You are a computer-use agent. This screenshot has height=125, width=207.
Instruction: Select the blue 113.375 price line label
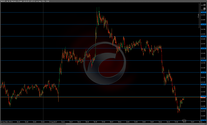[x=203, y=61]
